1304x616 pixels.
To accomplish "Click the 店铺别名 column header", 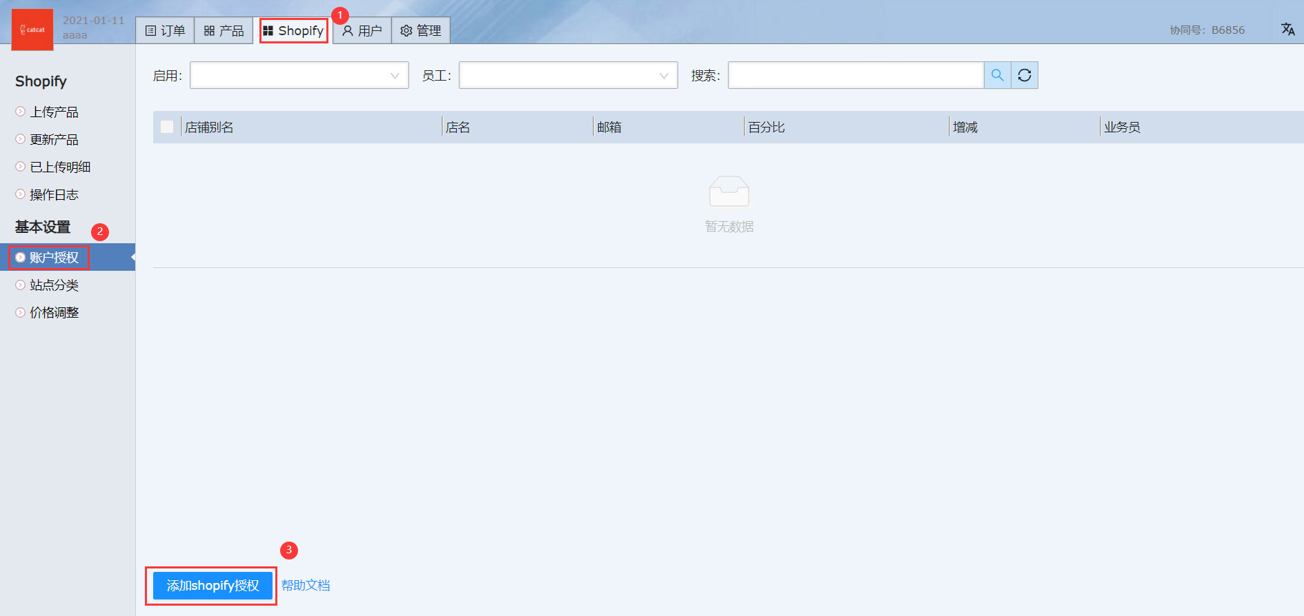I will (209, 127).
